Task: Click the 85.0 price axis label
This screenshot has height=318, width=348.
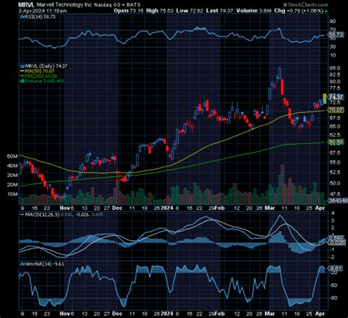Action: (335, 68)
